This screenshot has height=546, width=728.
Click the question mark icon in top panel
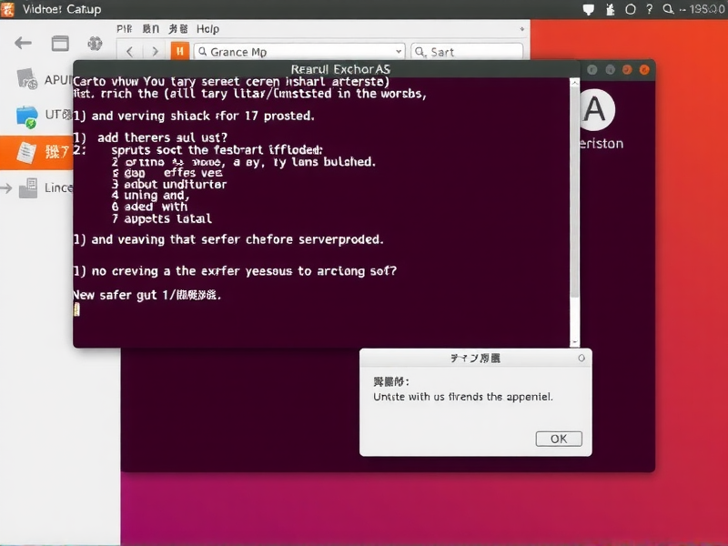pos(649,9)
